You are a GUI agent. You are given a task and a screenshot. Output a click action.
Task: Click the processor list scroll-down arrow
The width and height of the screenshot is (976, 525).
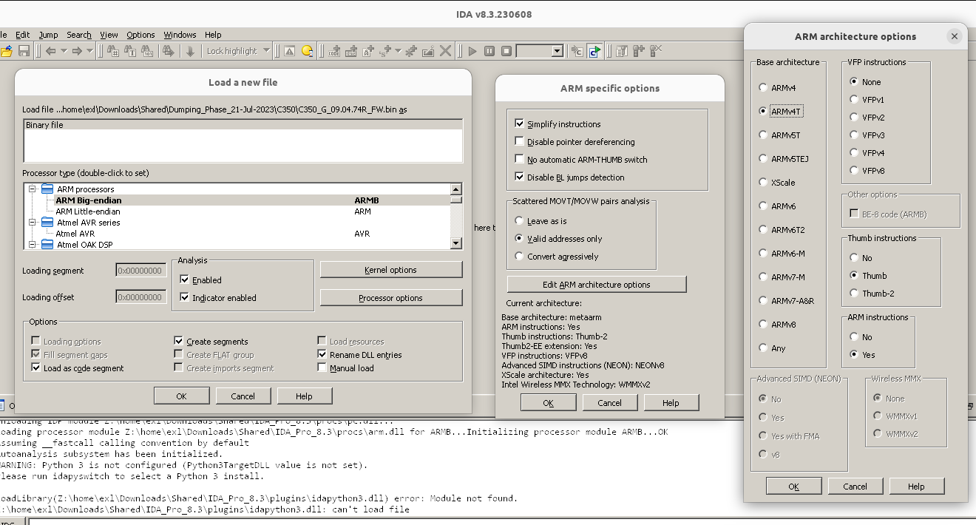[456, 243]
